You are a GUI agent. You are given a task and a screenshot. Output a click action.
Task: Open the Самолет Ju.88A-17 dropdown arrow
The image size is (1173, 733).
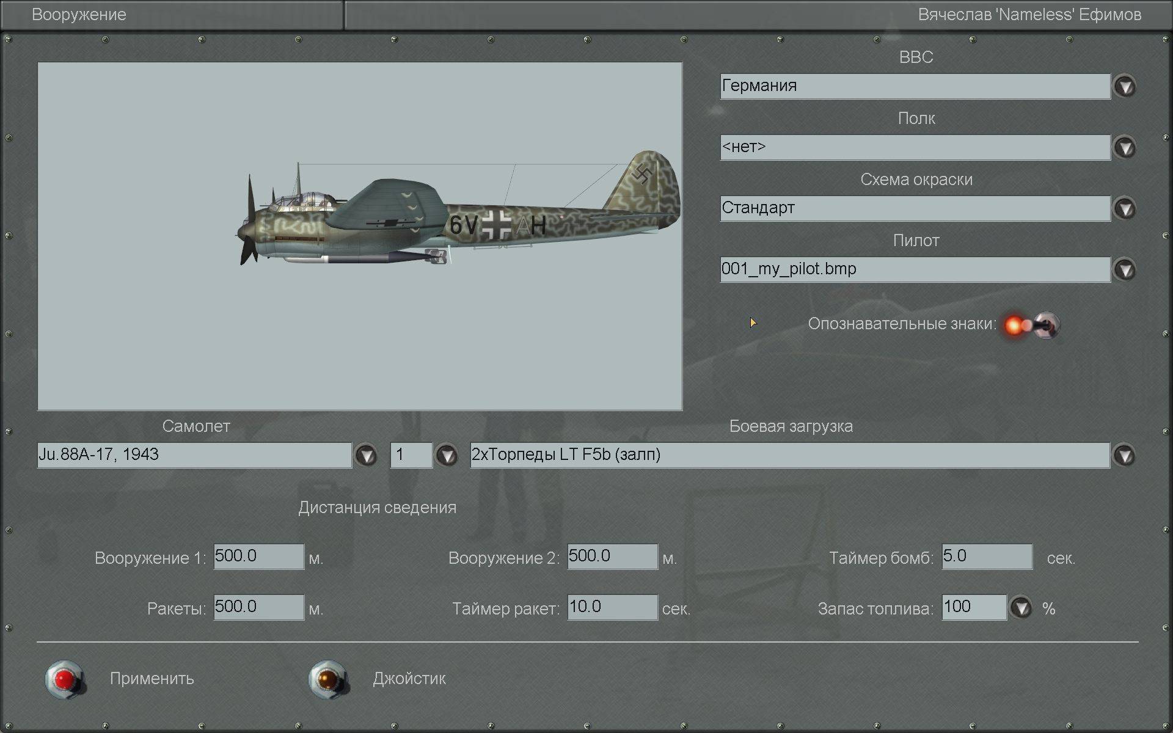click(366, 455)
